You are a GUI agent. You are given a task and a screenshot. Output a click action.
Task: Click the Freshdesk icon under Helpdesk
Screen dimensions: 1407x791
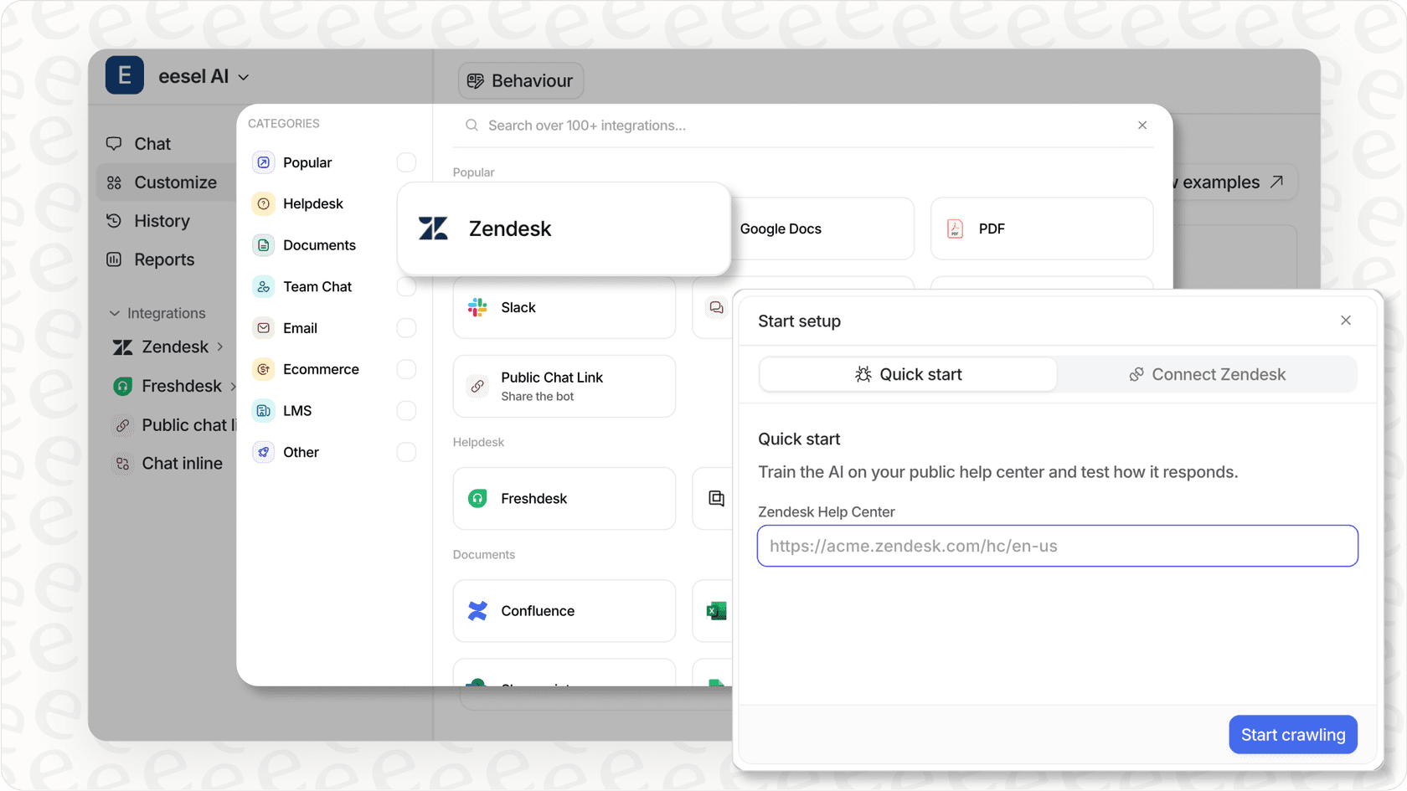coord(477,498)
